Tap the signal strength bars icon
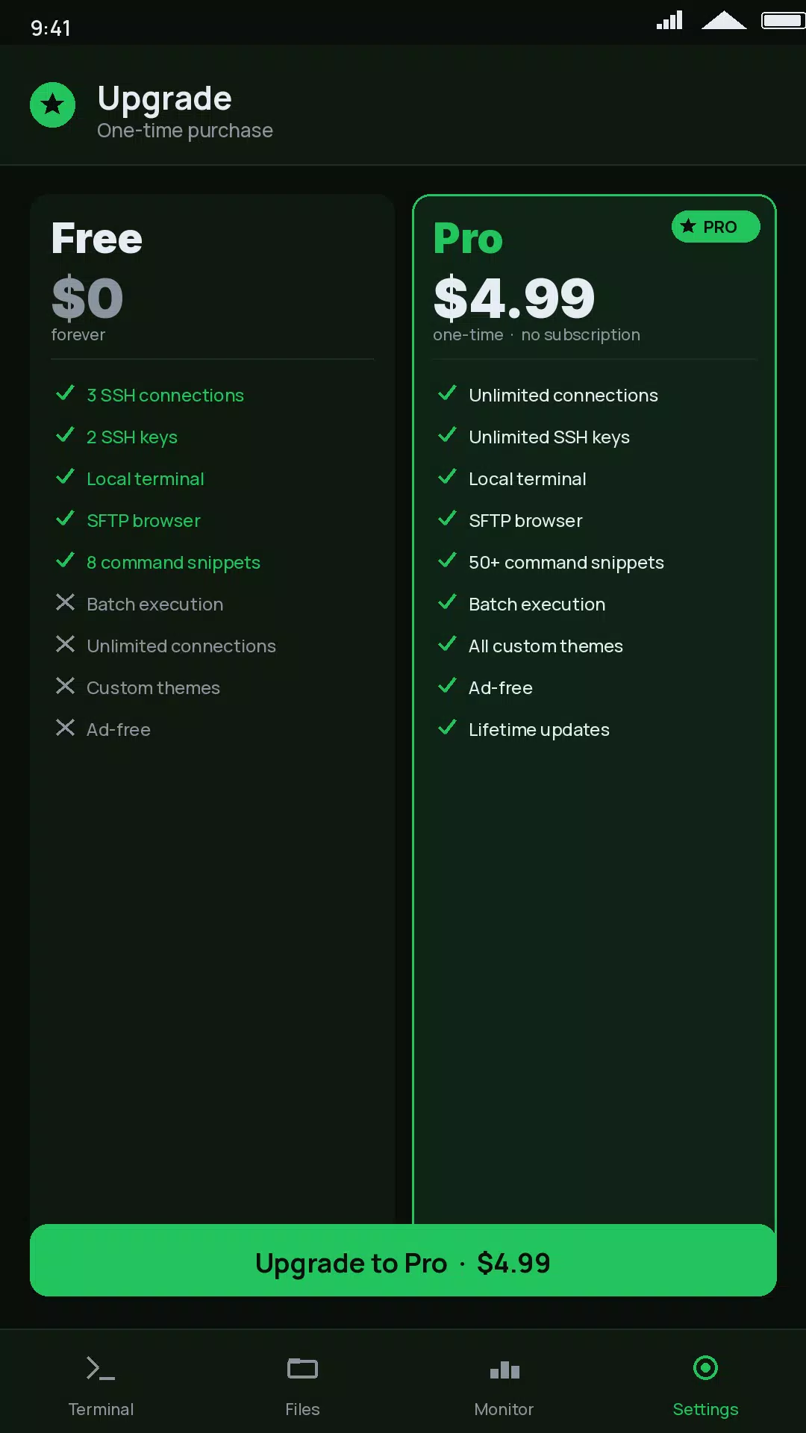The image size is (806, 1433). (x=669, y=20)
